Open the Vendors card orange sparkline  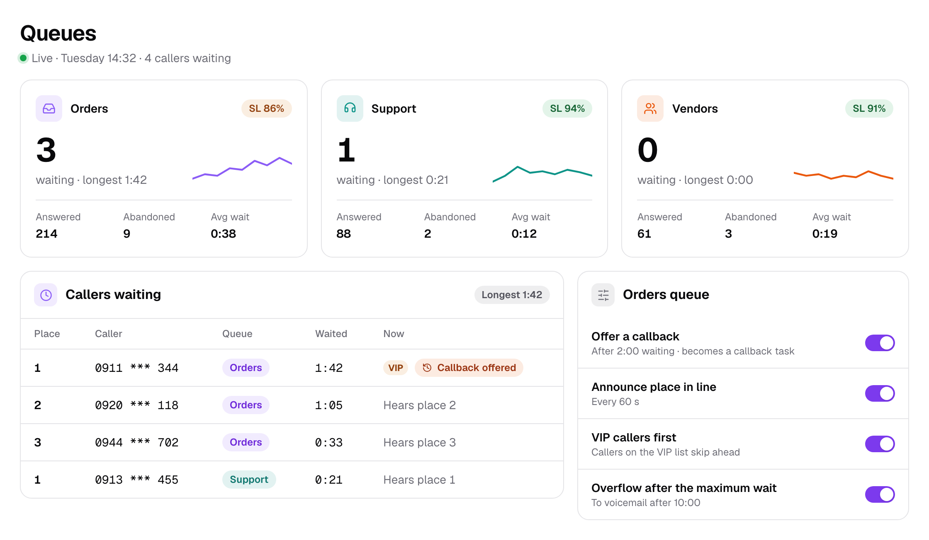pos(844,175)
